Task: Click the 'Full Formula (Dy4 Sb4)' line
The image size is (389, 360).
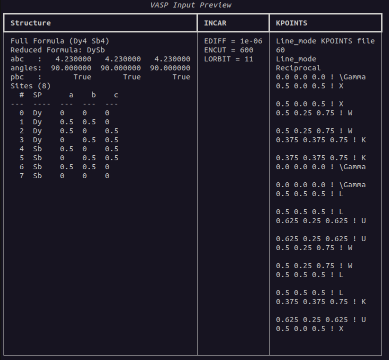Action: 60,41
